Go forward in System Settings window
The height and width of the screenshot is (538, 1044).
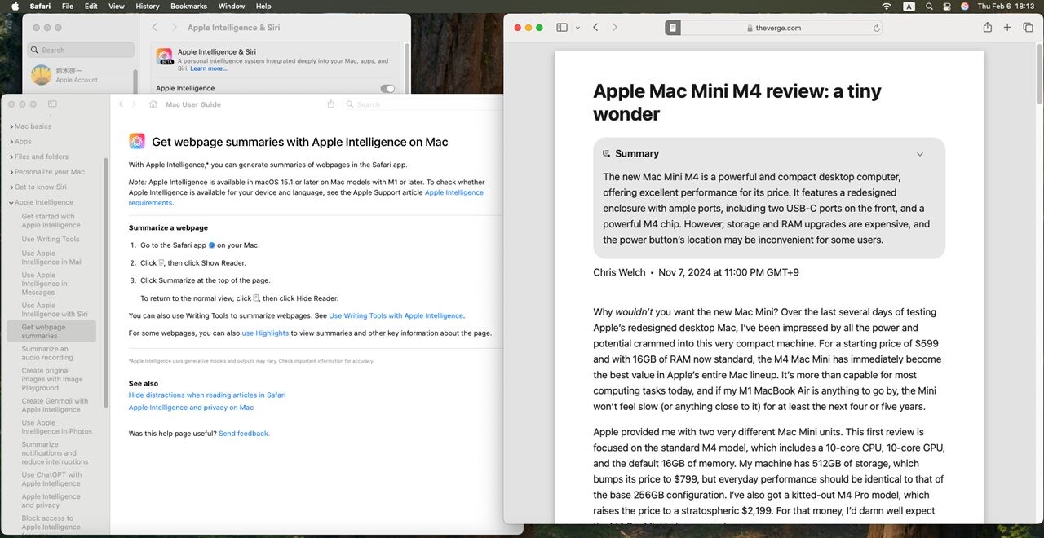[x=175, y=27]
